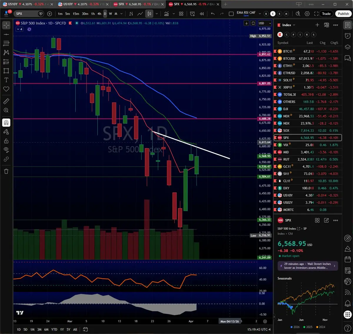
Task: Select the C watchlist filter circle
Action: [287, 35]
